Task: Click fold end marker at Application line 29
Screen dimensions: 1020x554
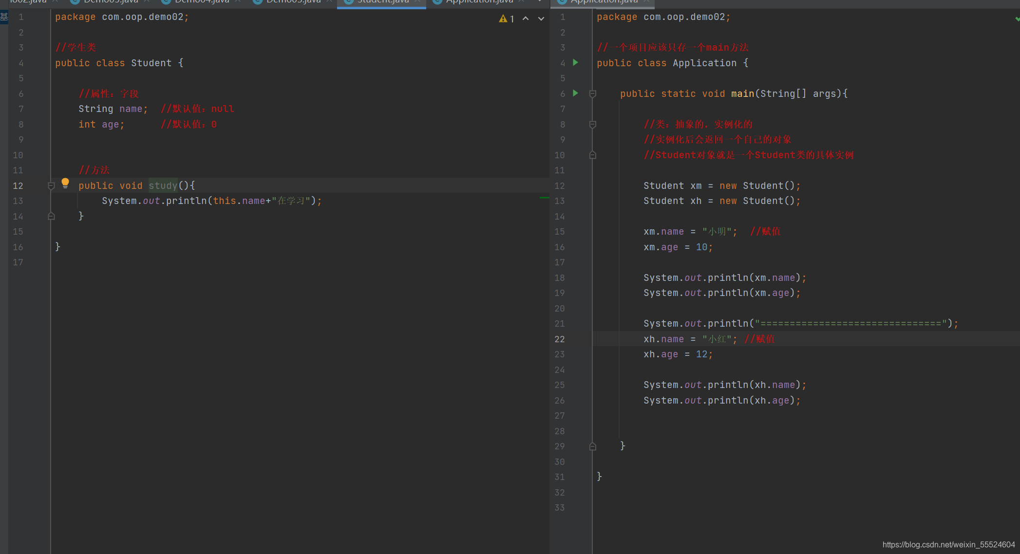Action: pyautogui.click(x=593, y=446)
